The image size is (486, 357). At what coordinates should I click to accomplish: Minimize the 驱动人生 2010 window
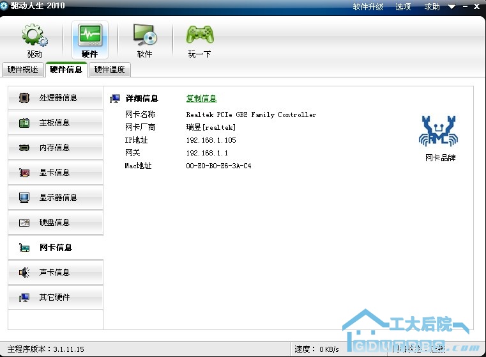465,6
